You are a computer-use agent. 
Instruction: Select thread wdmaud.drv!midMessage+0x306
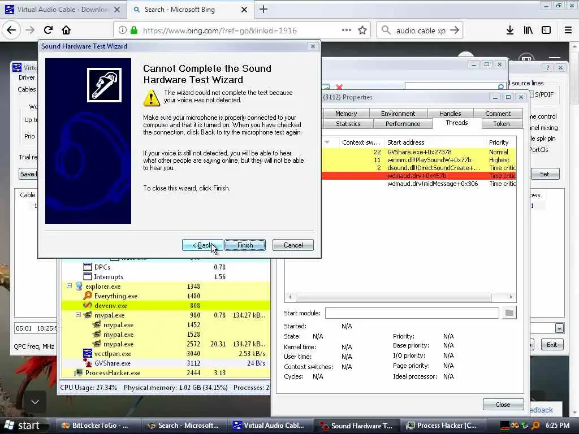(419, 184)
